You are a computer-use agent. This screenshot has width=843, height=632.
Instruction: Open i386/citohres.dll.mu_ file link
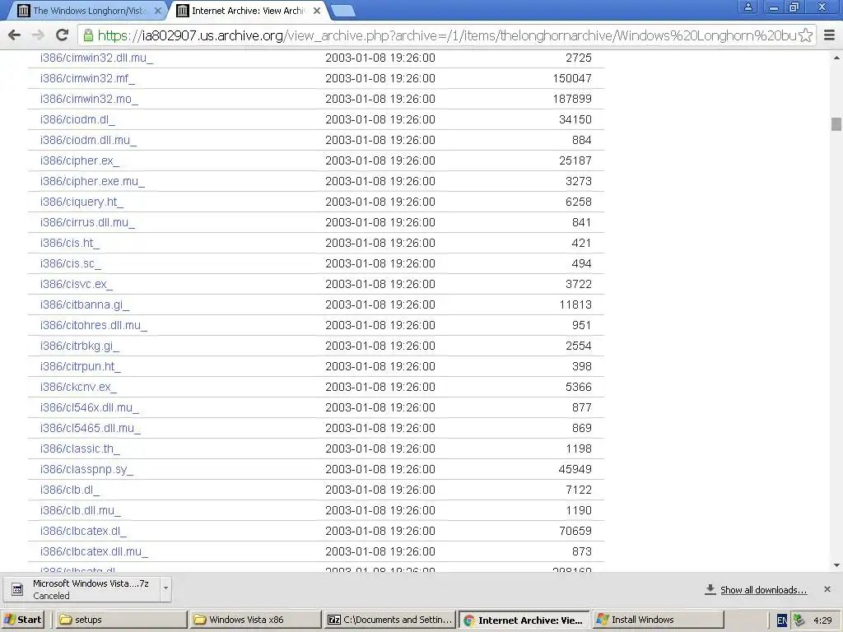coord(94,325)
